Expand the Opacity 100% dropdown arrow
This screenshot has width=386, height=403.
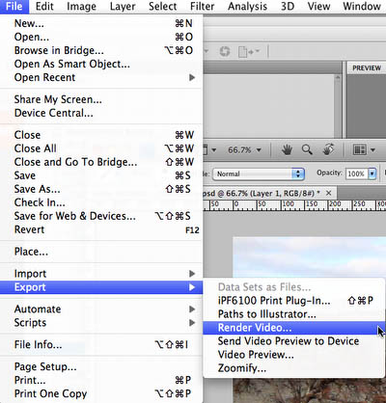coord(372,174)
